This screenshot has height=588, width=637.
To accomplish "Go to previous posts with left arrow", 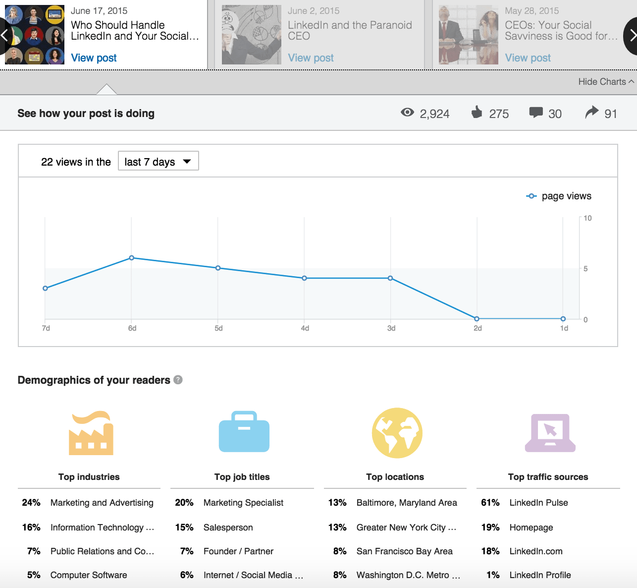I will coord(5,36).
